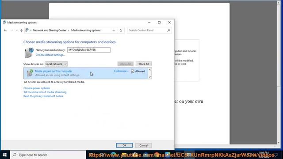The width and height of the screenshot is (283, 159).
Task: Open the Show devices on dropdown
Action: pyautogui.click(x=56, y=64)
